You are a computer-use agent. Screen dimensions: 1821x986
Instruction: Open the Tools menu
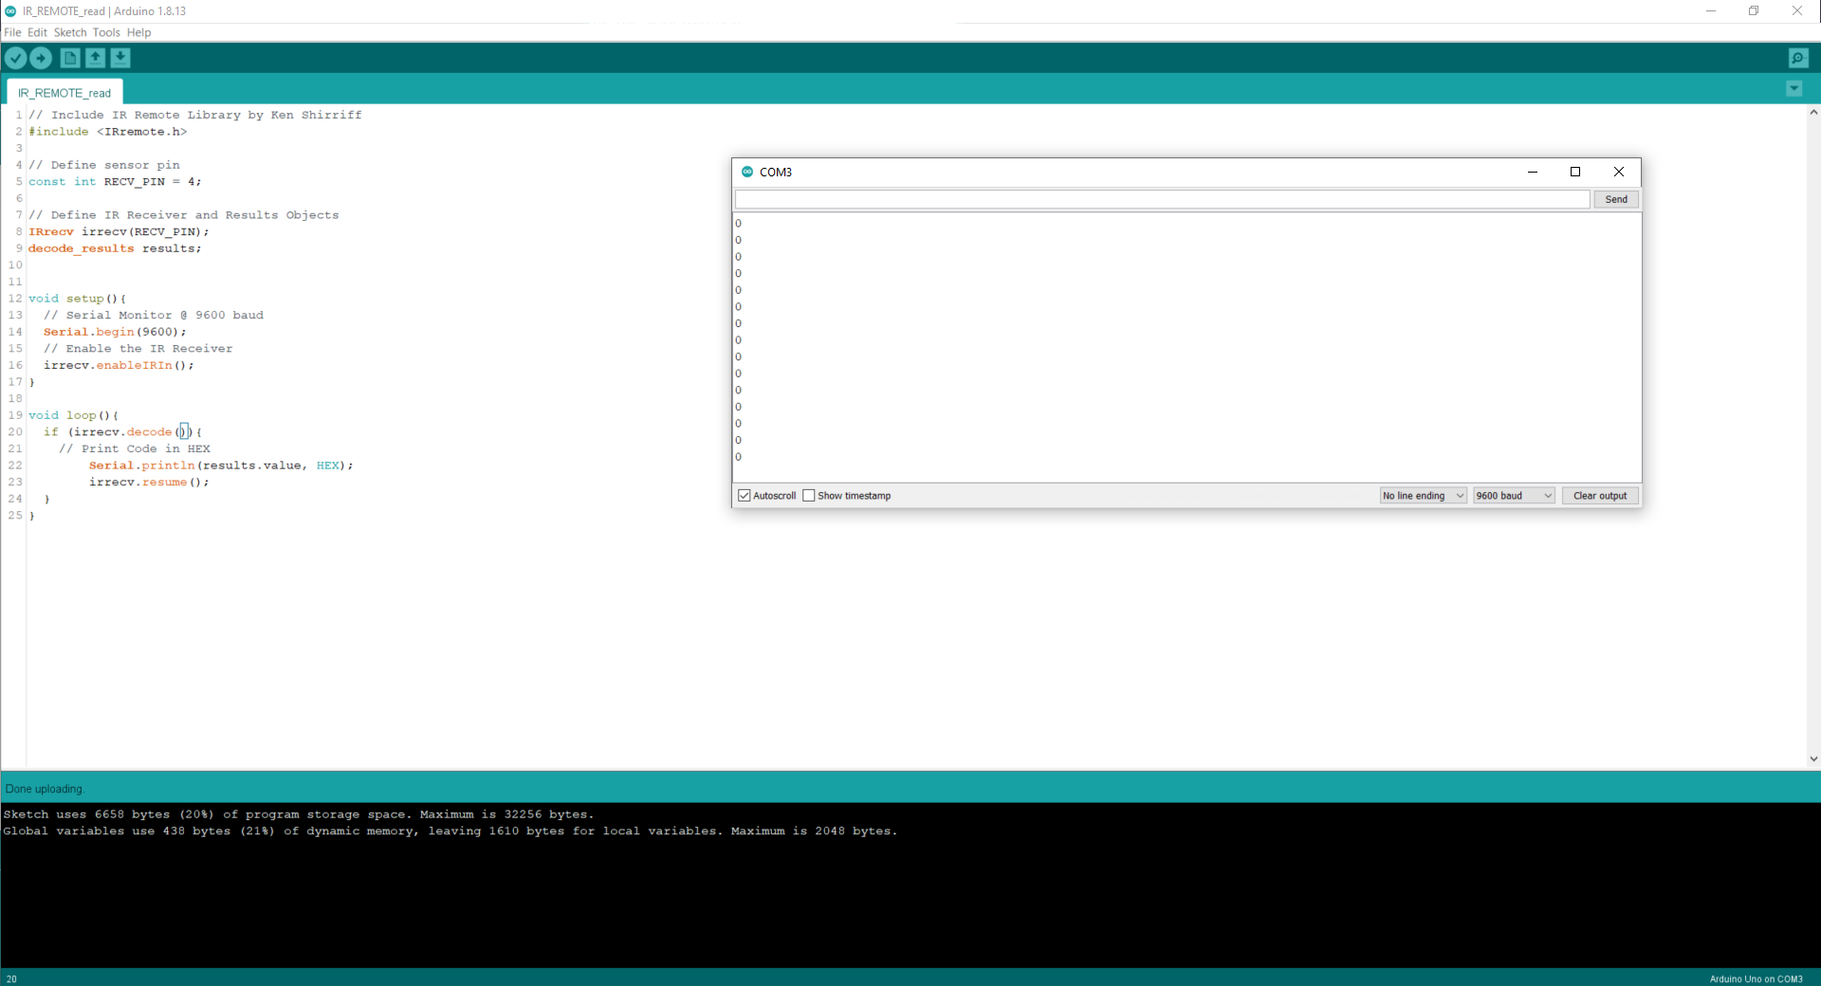click(x=105, y=31)
